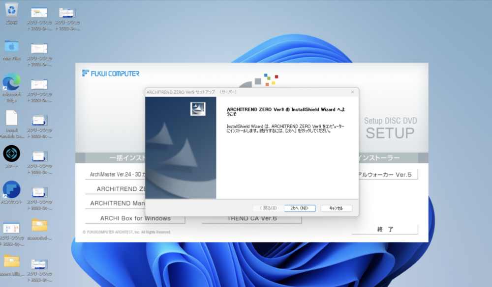
Task: Select the screenshot file right of FCアカウント
Action: click(39, 192)
